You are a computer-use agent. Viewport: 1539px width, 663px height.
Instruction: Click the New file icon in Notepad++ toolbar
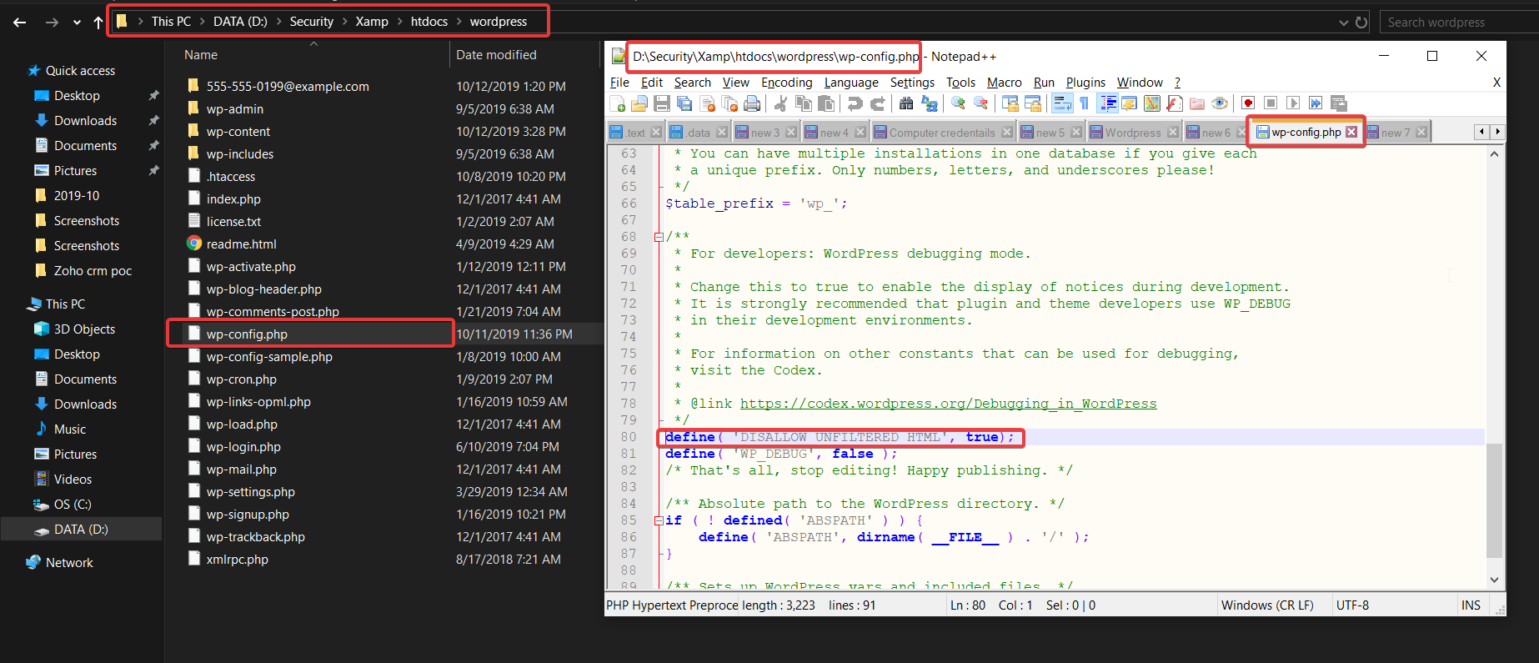click(618, 103)
